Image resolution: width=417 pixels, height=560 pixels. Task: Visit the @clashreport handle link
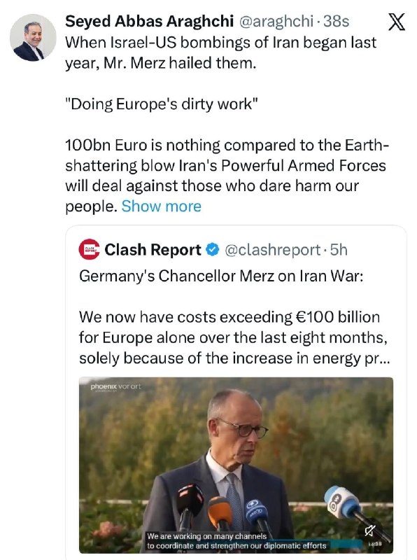272,250
